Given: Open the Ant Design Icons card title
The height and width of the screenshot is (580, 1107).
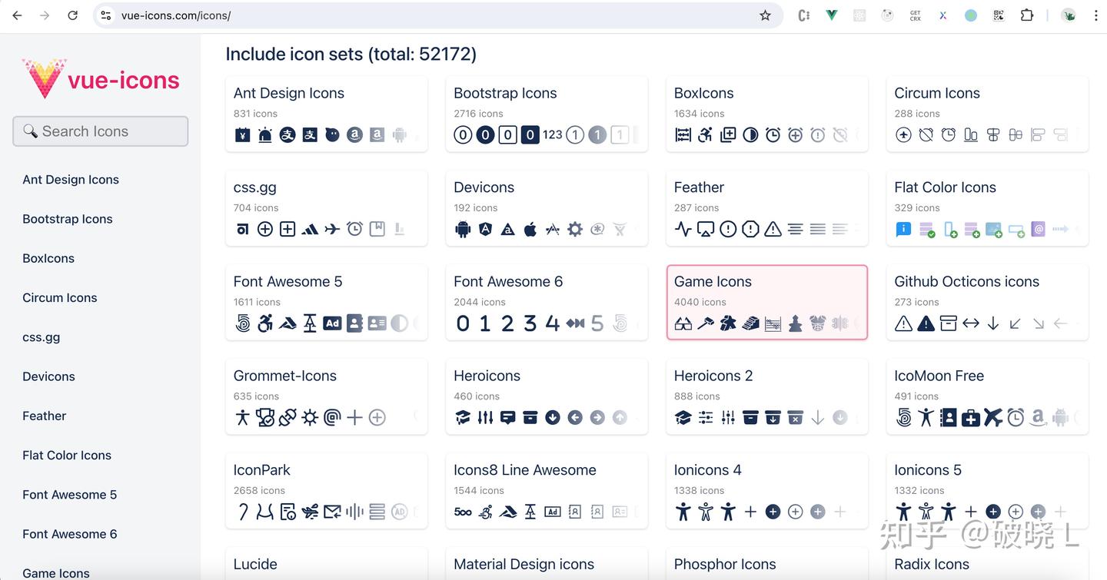Looking at the screenshot, I should [289, 93].
